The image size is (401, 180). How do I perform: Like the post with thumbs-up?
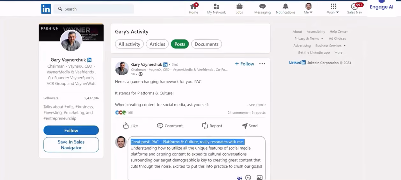click(x=130, y=126)
